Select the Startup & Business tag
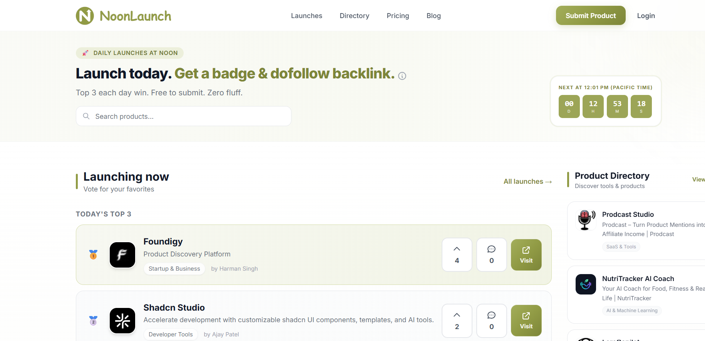 [x=174, y=269]
